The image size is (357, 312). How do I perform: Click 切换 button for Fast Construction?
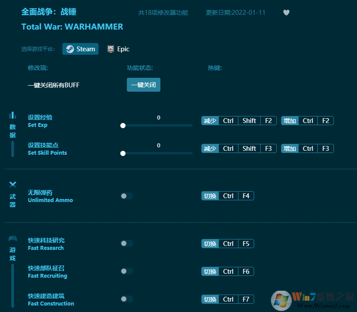coord(210,299)
